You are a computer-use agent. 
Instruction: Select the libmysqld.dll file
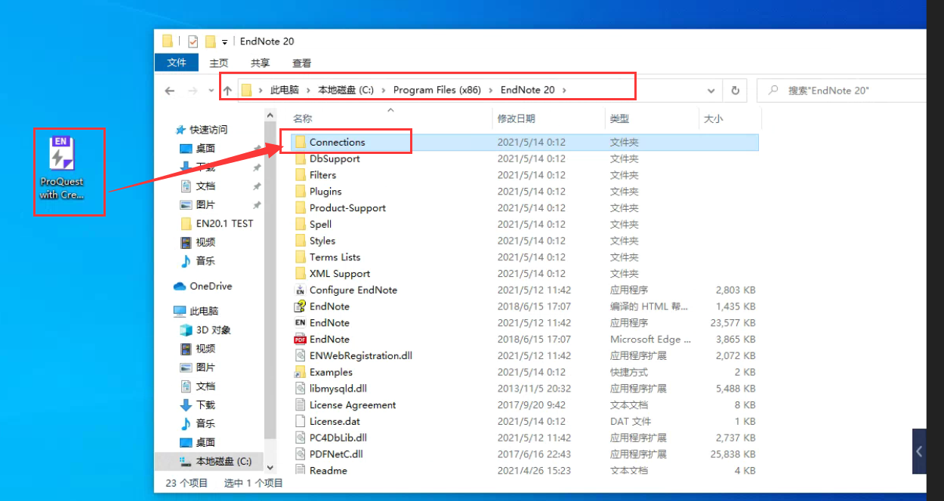pyautogui.click(x=524, y=389)
